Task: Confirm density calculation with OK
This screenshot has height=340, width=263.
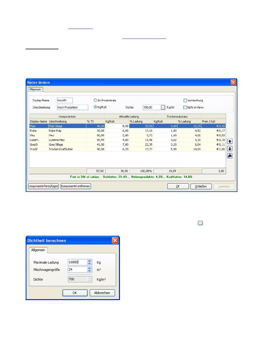Action: coord(75,293)
